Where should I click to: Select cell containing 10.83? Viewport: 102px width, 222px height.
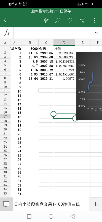(x=30, y=57)
